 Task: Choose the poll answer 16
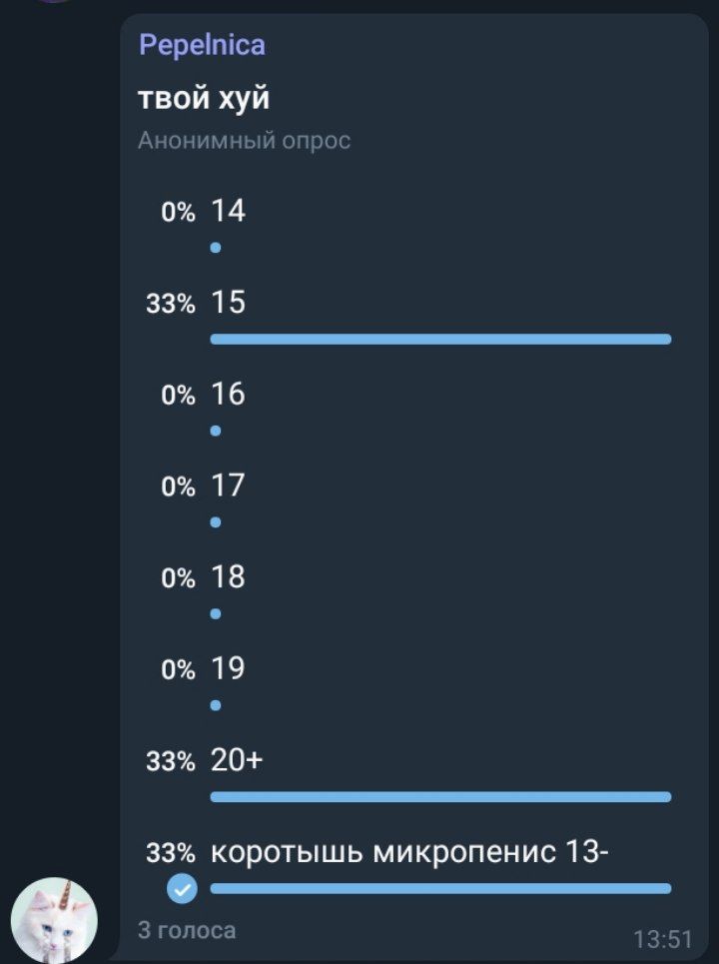(x=228, y=395)
